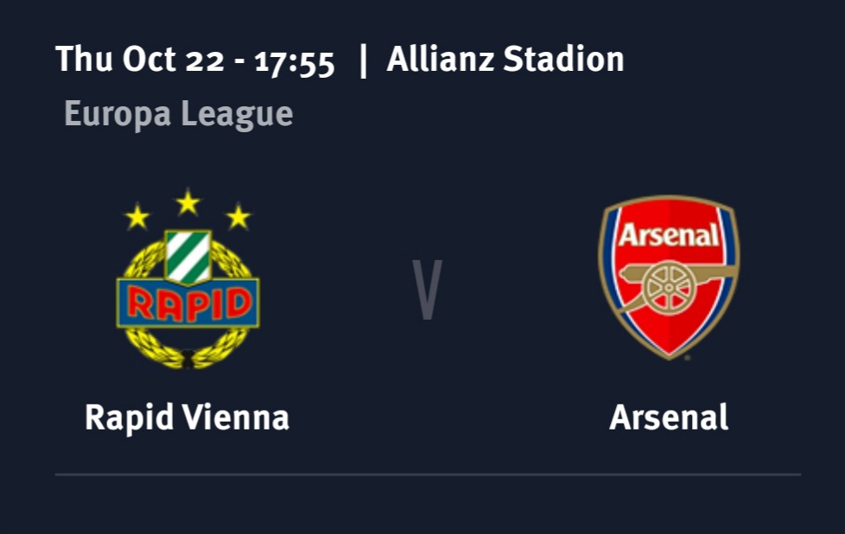Click the red RAPID banner on crest
Image resolution: width=845 pixels, height=534 pixels.
[x=187, y=303]
